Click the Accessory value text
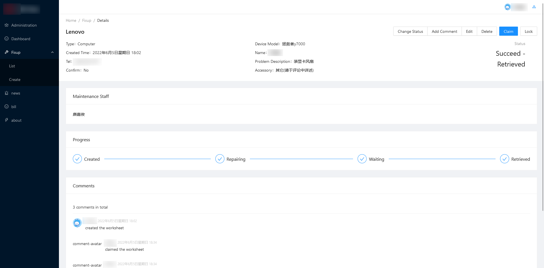Screen dimensions: 544x268 (x=294, y=70)
